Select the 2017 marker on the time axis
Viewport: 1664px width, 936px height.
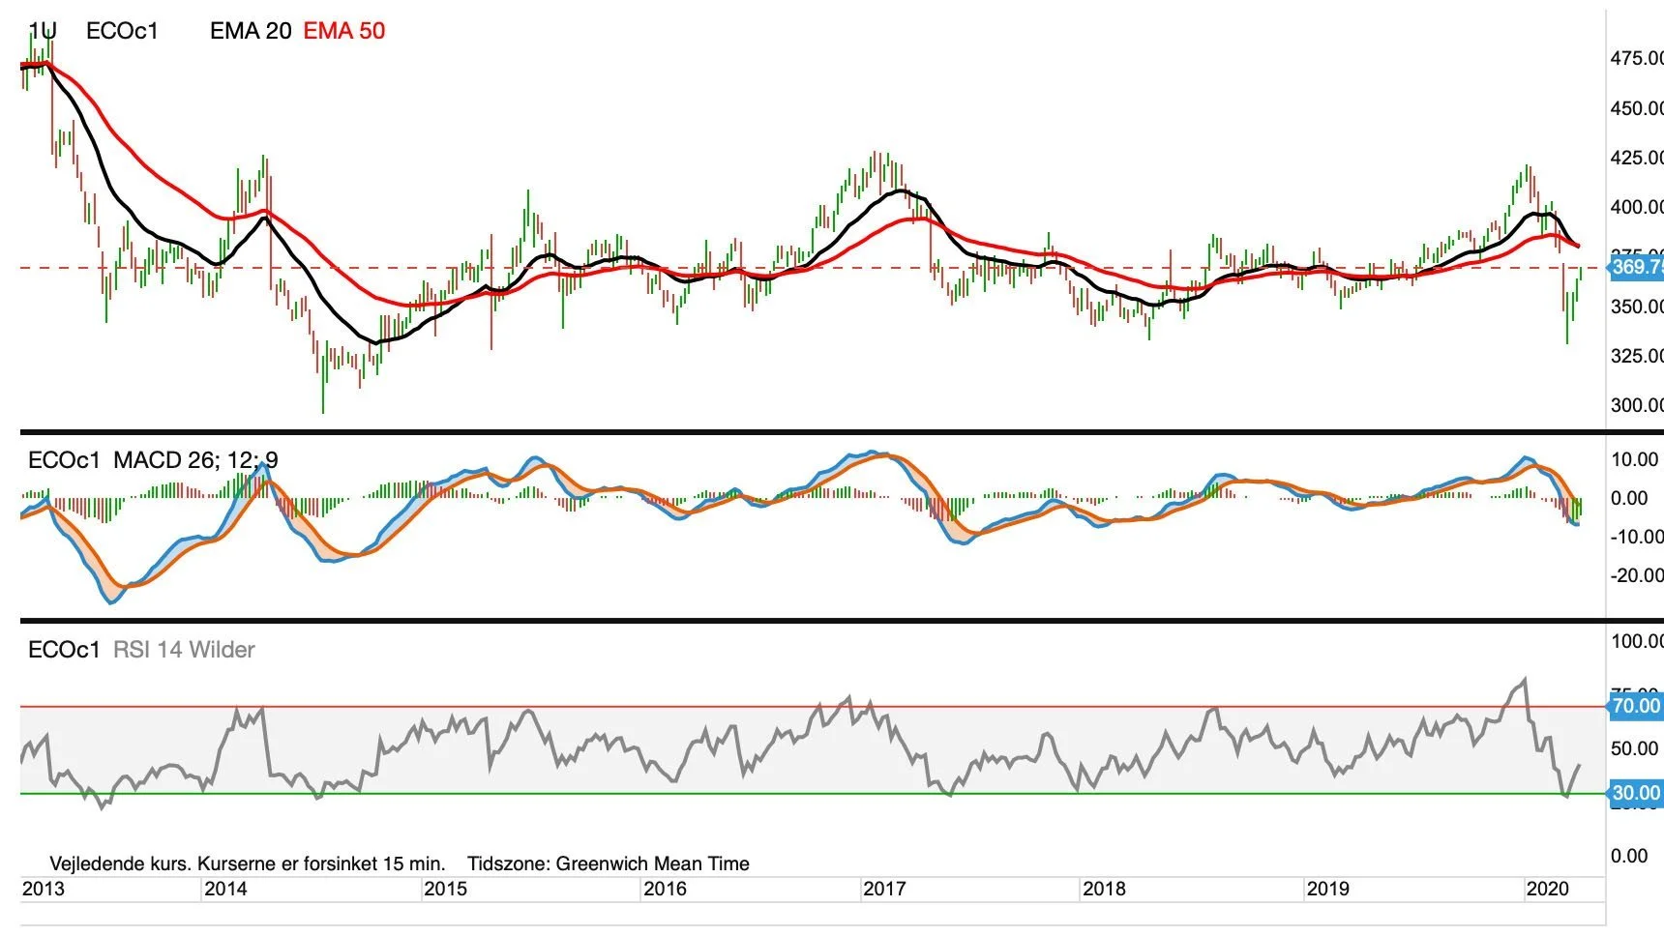point(884,889)
